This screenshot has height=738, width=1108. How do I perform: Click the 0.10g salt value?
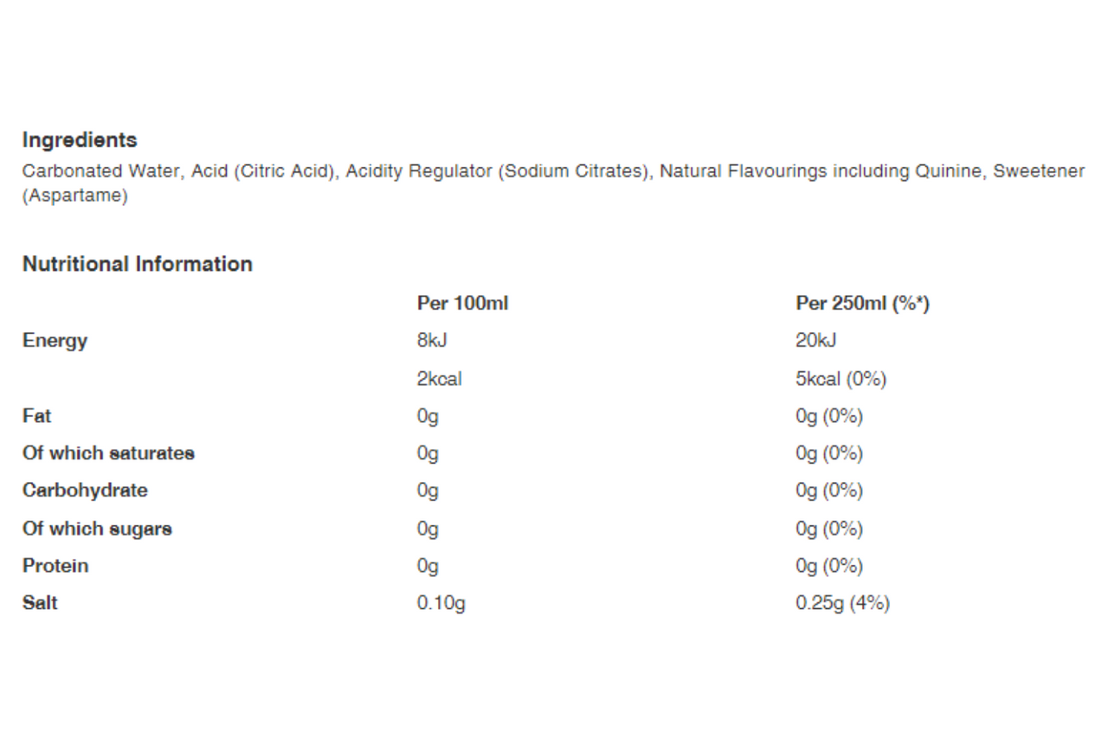[441, 603]
